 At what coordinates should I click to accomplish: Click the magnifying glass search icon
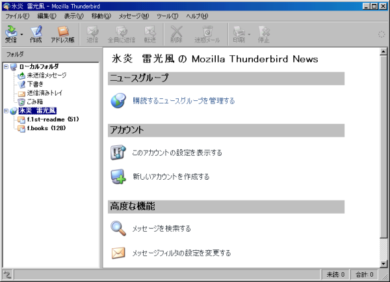[x=118, y=228]
